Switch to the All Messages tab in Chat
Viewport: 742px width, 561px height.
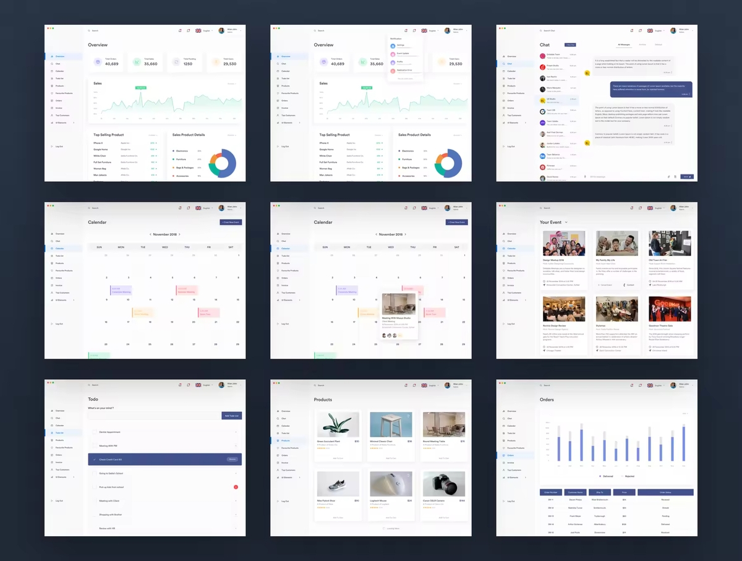coord(624,45)
